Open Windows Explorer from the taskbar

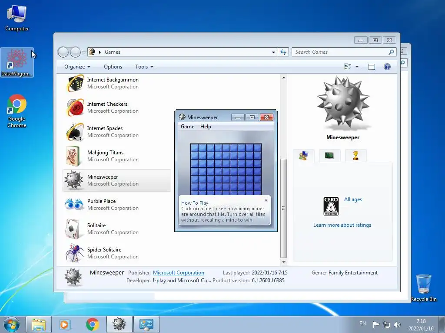(x=39, y=324)
